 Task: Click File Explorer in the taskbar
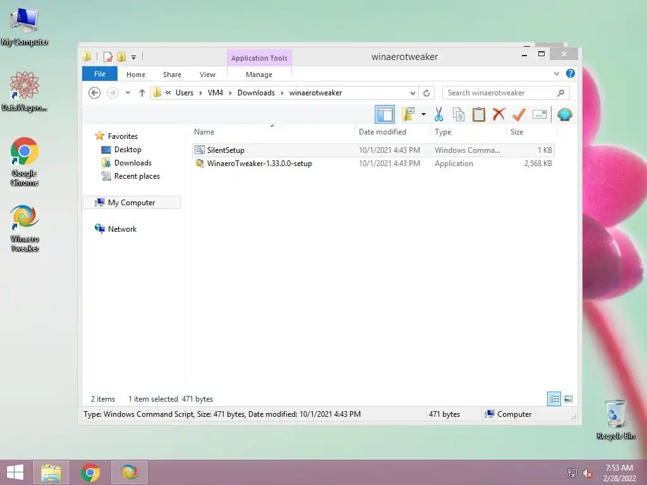coord(51,472)
